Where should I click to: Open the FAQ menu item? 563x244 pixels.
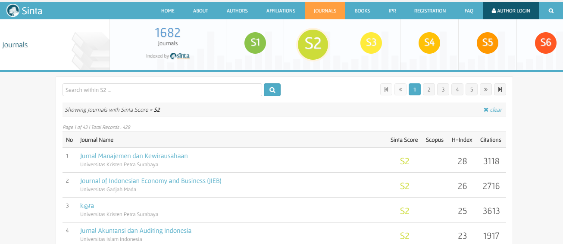click(469, 11)
